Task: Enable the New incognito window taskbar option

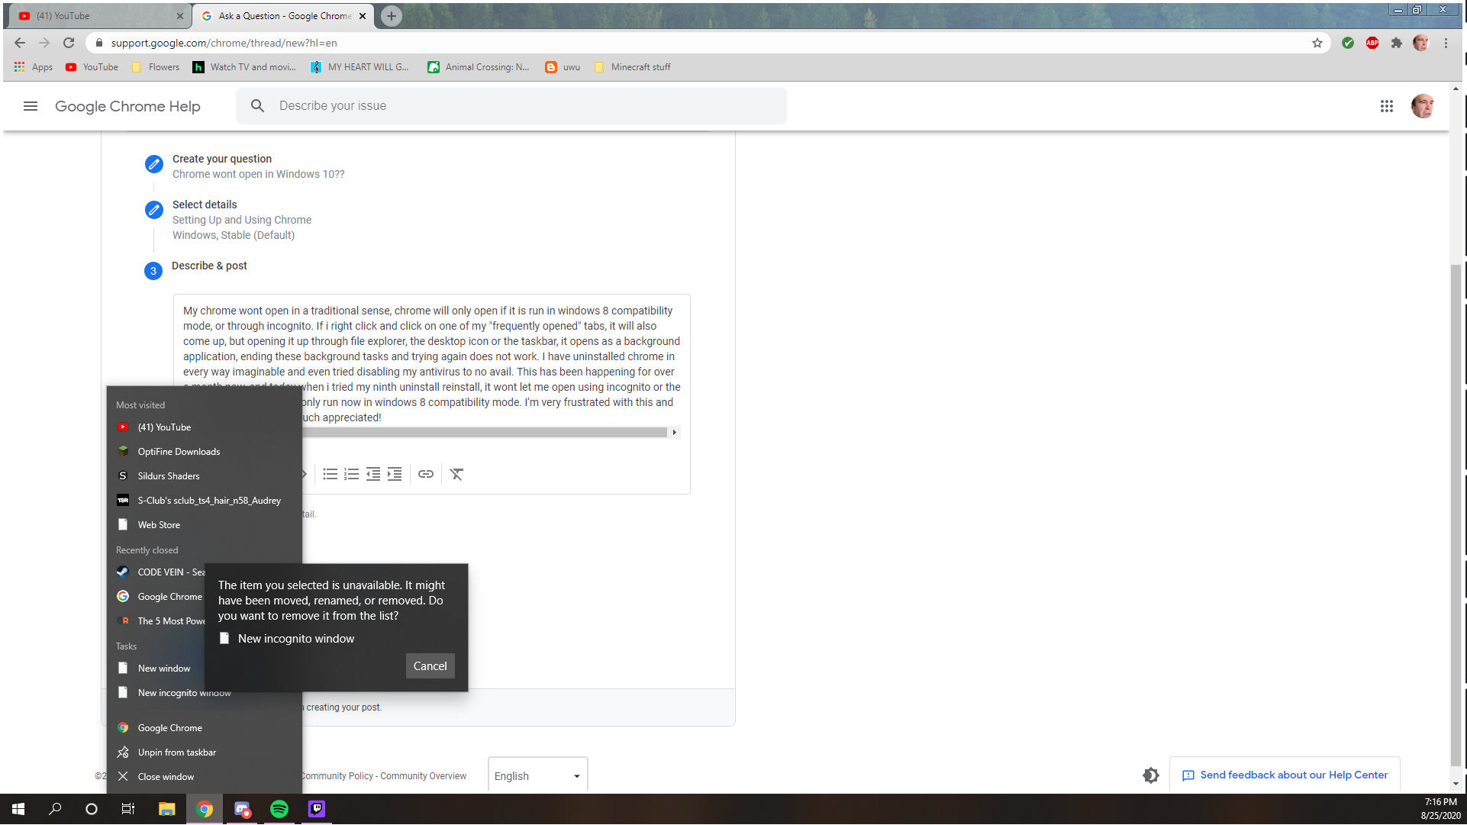Action: click(224, 637)
